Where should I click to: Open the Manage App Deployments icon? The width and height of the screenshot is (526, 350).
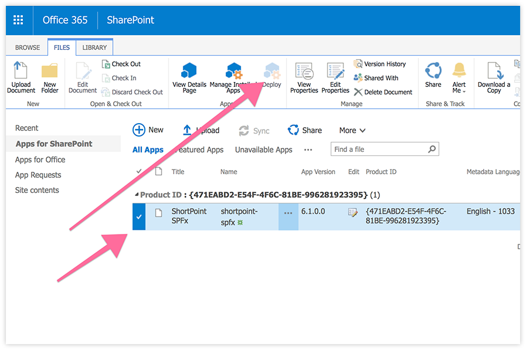[x=233, y=76]
